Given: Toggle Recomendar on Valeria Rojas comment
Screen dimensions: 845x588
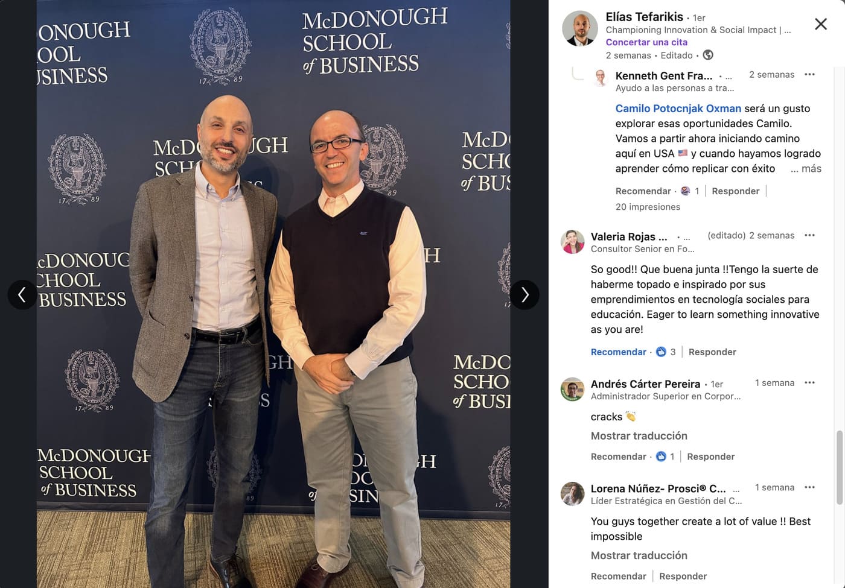Looking at the screenshot, I should click(618, 352).
